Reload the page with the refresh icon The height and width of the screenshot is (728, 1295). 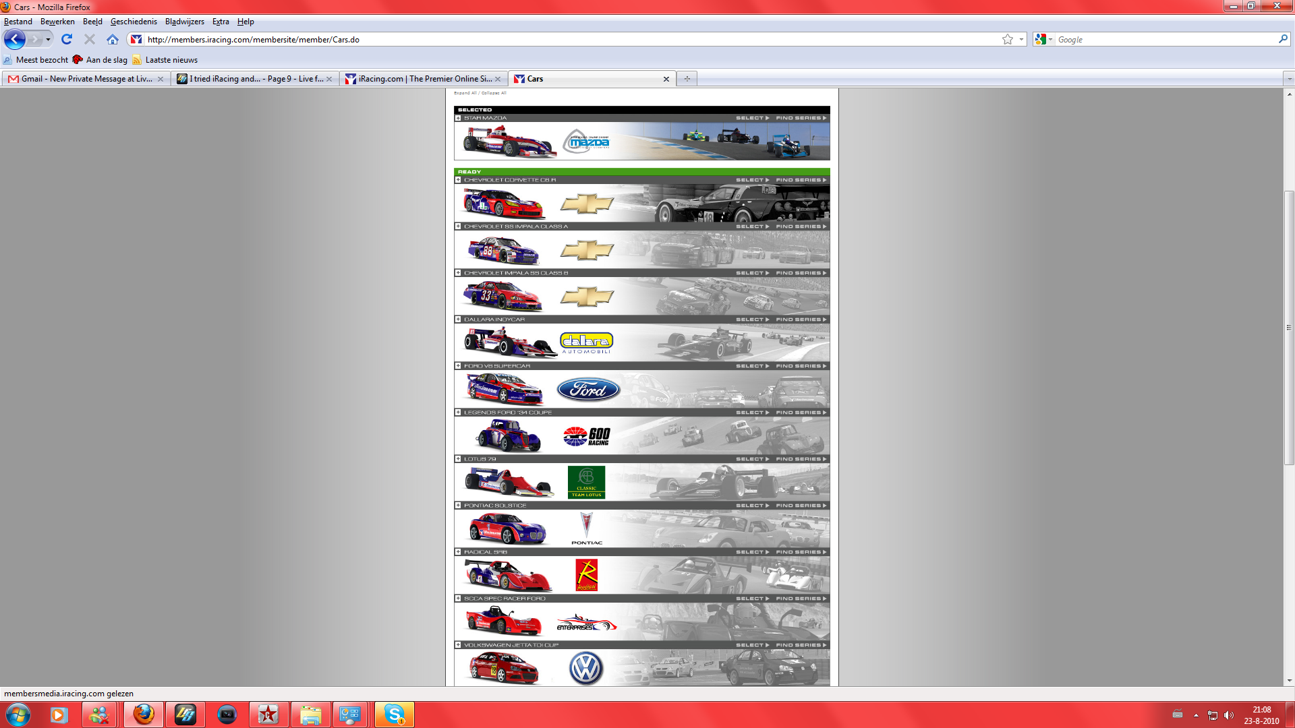pos(66,39)
